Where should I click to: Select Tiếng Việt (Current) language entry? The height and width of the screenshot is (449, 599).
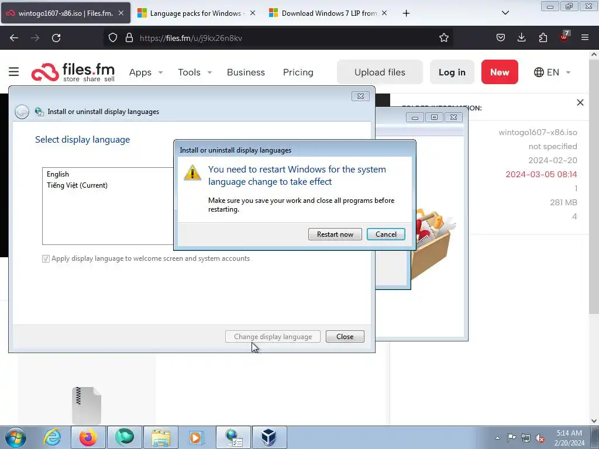[x=77, y=185]
